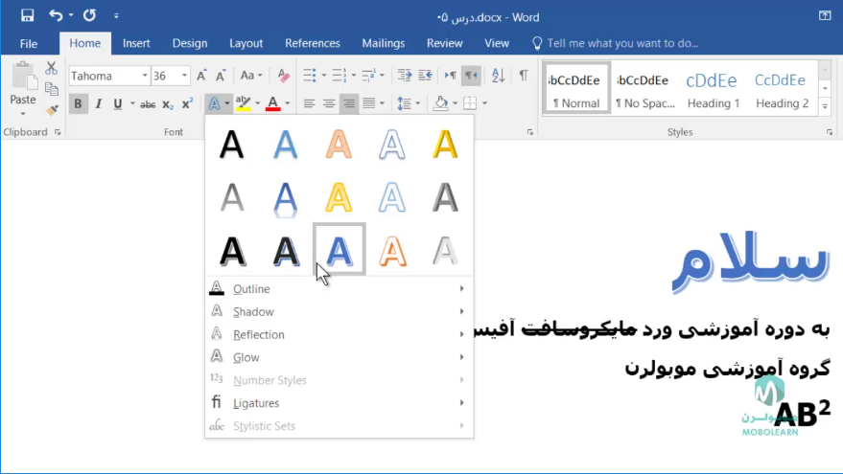Screen dimensions: 843x474
Task: Click the Center alignment icon
Action: (x=329, y=103)
